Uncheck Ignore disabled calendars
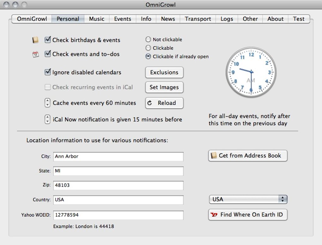The image size is (322, 245). coord(48,72)
